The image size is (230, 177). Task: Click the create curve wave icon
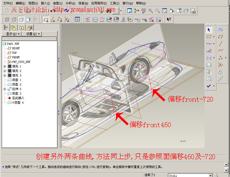(209, 44)
